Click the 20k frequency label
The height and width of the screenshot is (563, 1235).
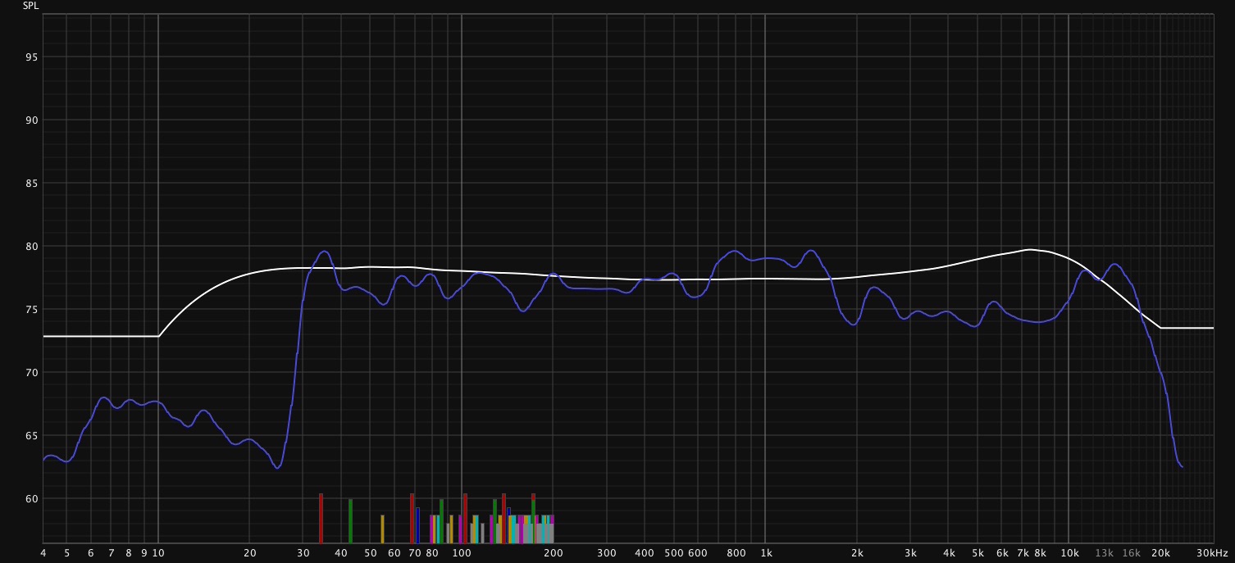(x=1161, y=553)
